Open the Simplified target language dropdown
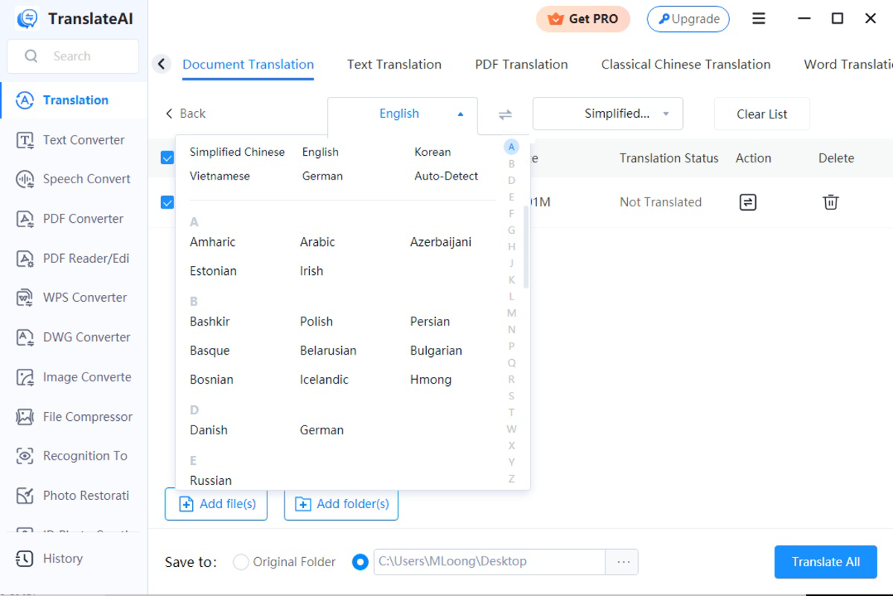This screenshot has width=893, height=596. click(x=608, y=113)
